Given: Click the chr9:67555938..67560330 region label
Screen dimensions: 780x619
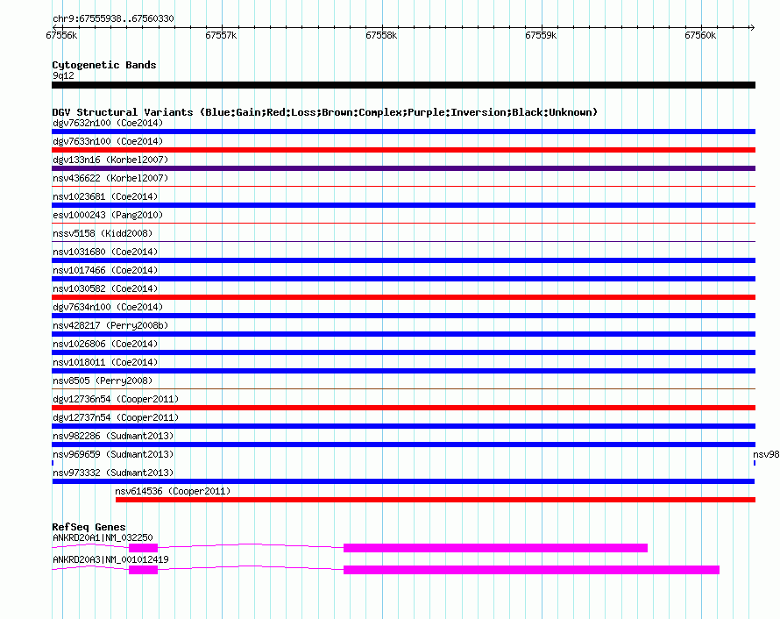Looking at the screenshot, I should coord(113,19).
